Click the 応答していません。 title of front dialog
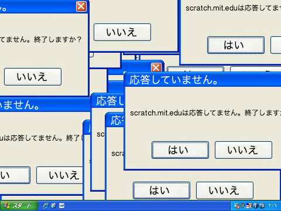The image size is (281, 211). [174, 80]
